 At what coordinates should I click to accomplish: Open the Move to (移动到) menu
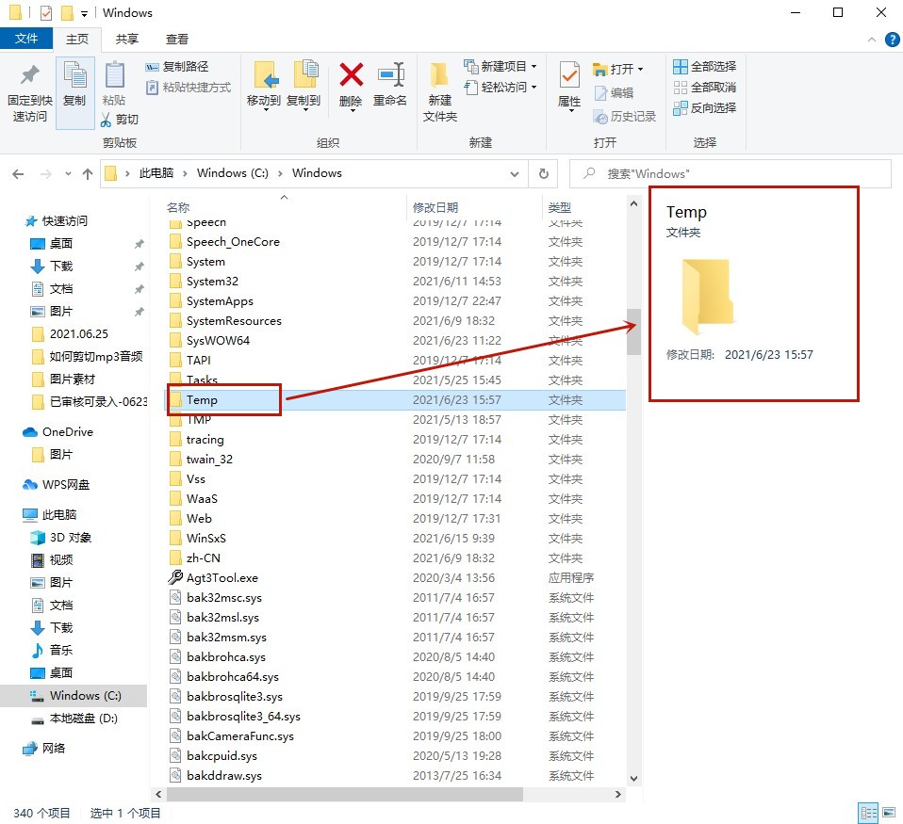pos(264,85)
